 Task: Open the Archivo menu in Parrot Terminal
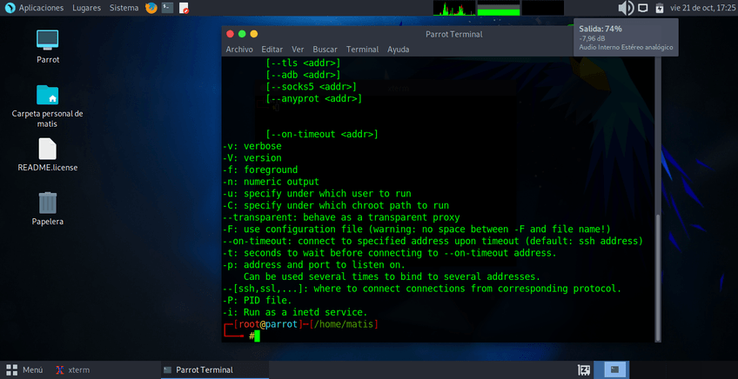tap(239, 50)
